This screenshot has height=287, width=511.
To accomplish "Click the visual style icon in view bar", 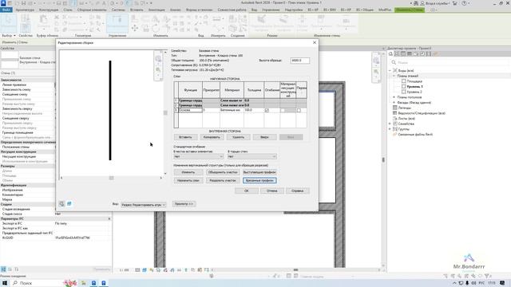I will [x=145, y=270].
